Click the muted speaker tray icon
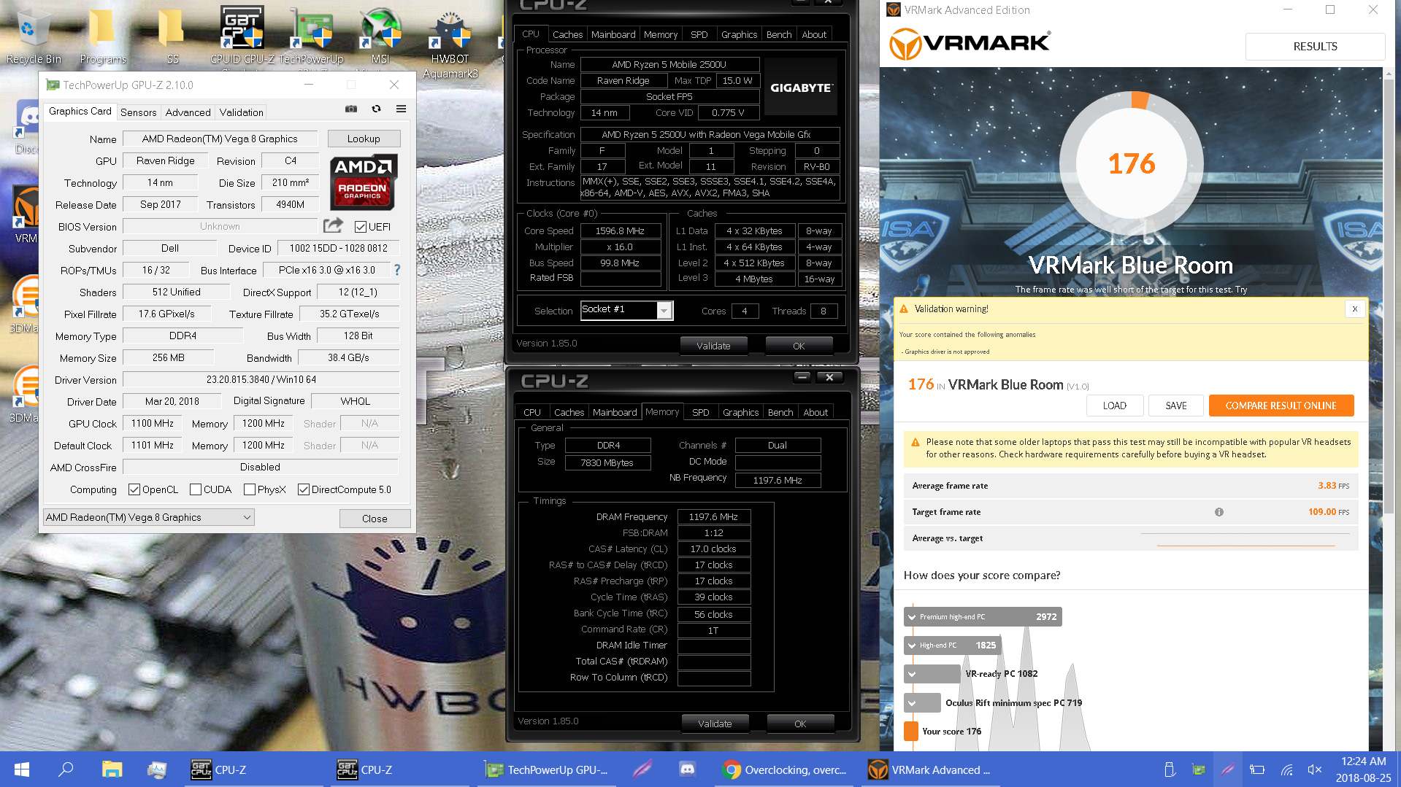Viewport: 1401px width, 787px height. click(x=1314, y=769)
